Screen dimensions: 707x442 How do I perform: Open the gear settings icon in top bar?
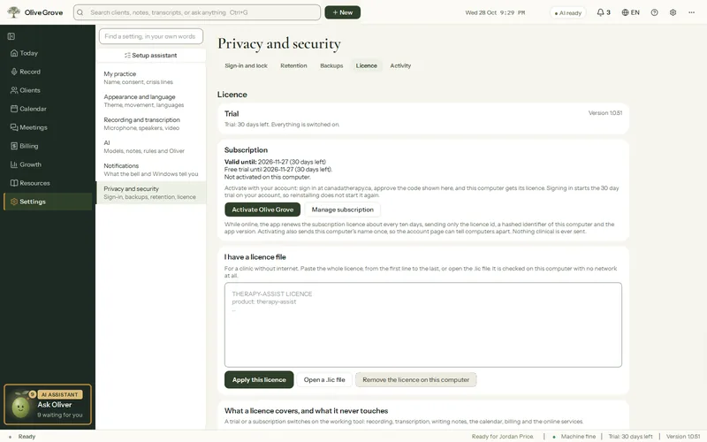click(x=673, y=12)
